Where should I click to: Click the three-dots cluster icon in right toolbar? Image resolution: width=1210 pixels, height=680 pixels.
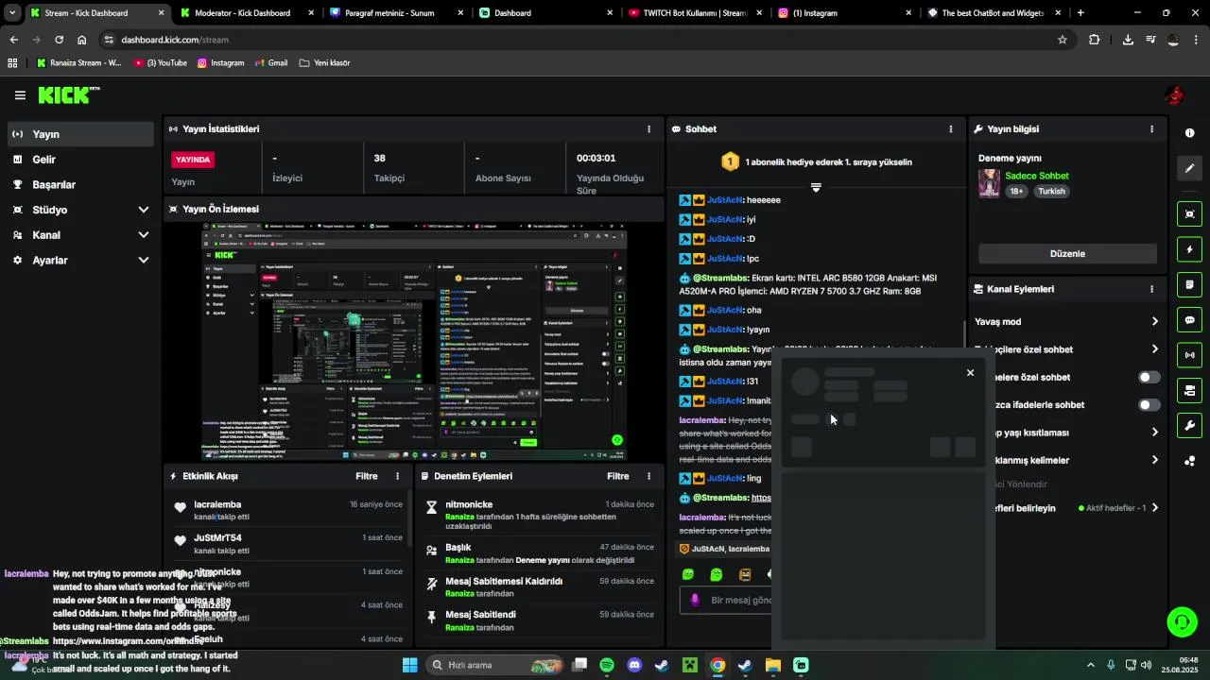click(1189, 461)
